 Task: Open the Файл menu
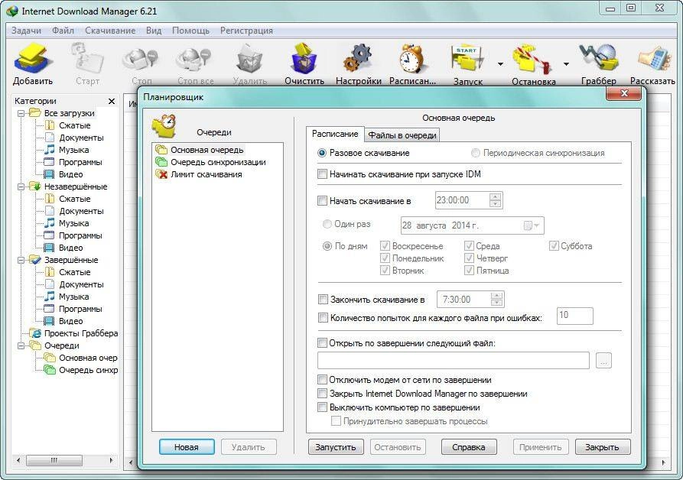(x=63, y=31)
